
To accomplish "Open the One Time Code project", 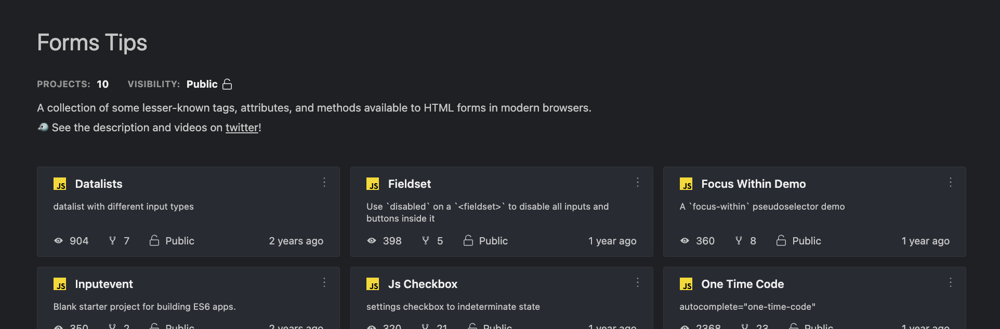I will (743, 284).
